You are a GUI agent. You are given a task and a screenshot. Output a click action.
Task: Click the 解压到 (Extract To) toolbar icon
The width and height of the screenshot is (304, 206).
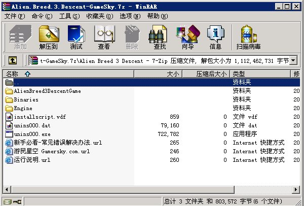tap(49, 37)
